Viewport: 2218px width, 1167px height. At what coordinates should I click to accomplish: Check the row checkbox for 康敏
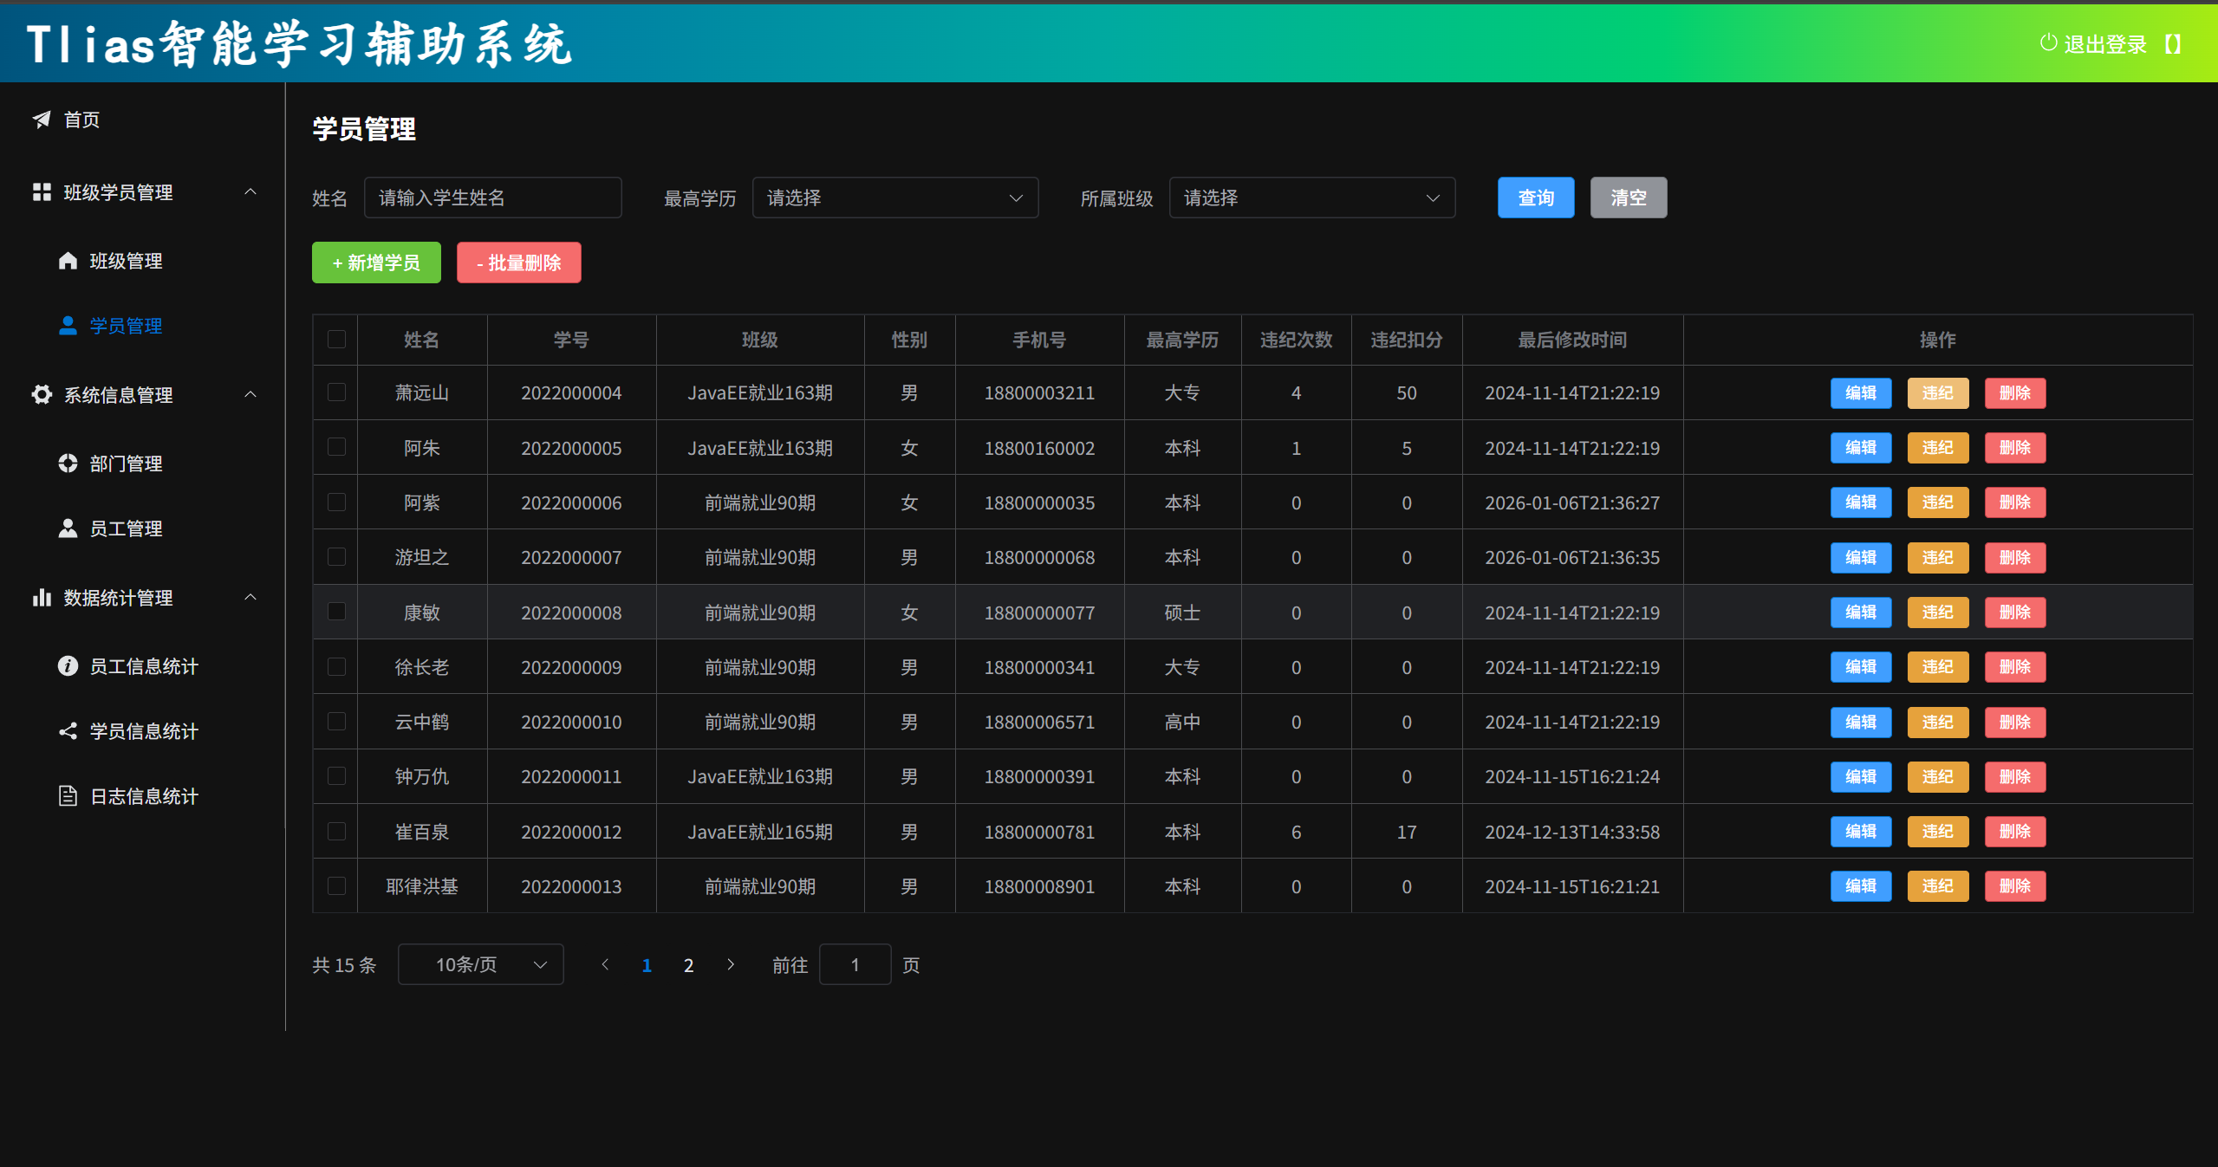336,612
